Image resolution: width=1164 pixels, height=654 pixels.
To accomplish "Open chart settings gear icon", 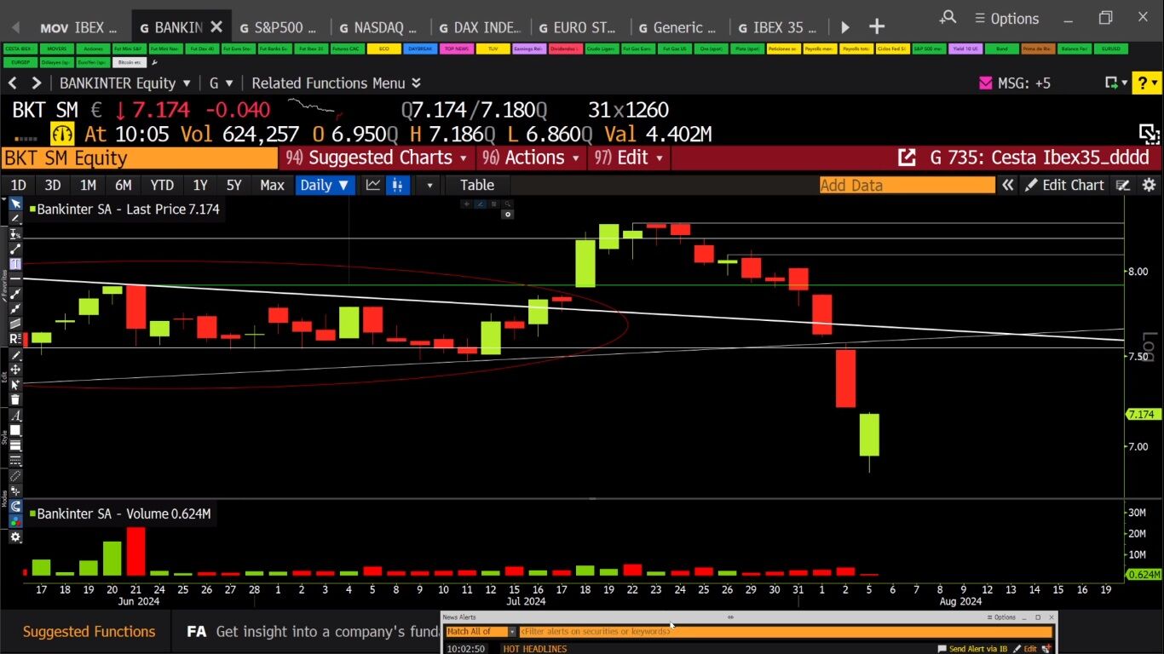I will coord(1149,185).
